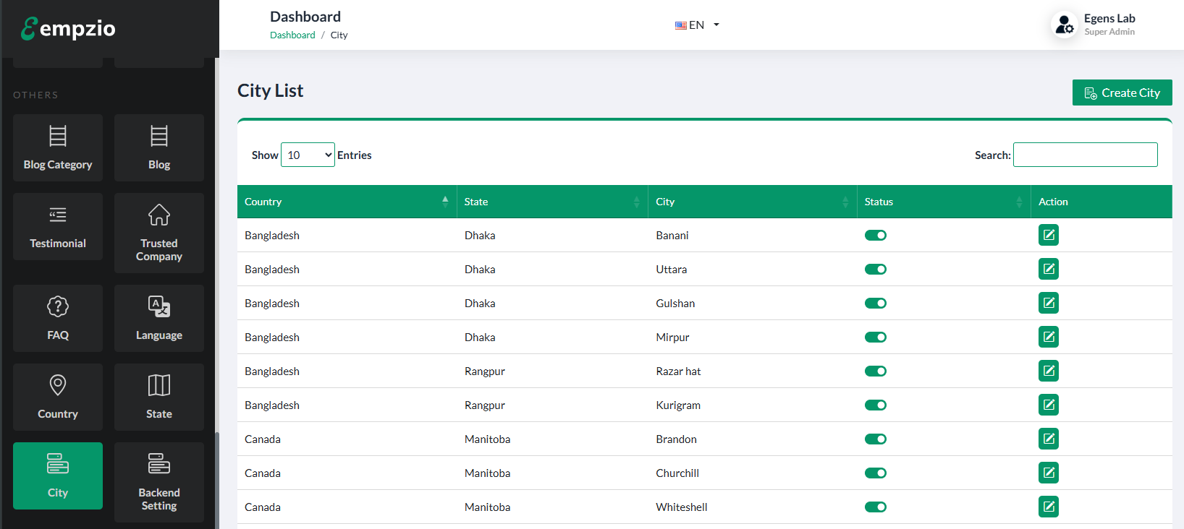Toggle status switch for Brandon city
This screenshot has height=529, width=1184.
[875, 439]
